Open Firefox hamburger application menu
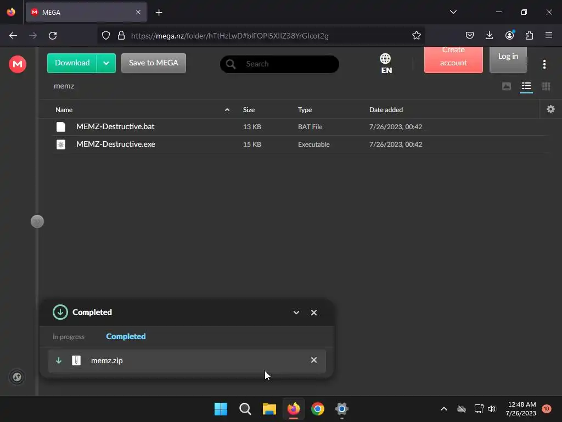The height and width of the screenshot is (422, 562). (549, 35)
